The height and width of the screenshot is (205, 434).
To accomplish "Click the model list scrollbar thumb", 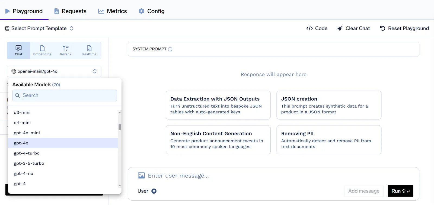I will 120,127.
